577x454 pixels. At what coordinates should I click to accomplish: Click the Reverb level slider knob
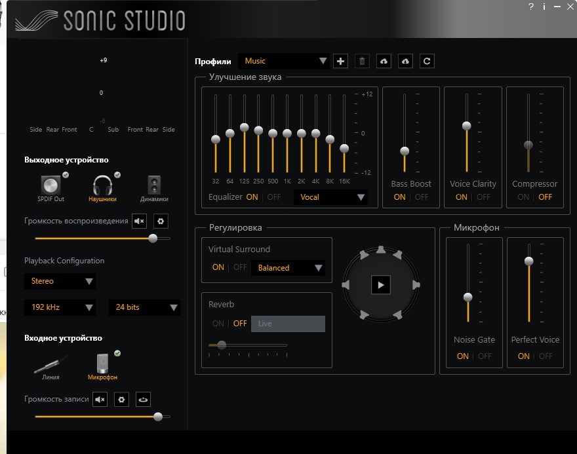[222, 345]
